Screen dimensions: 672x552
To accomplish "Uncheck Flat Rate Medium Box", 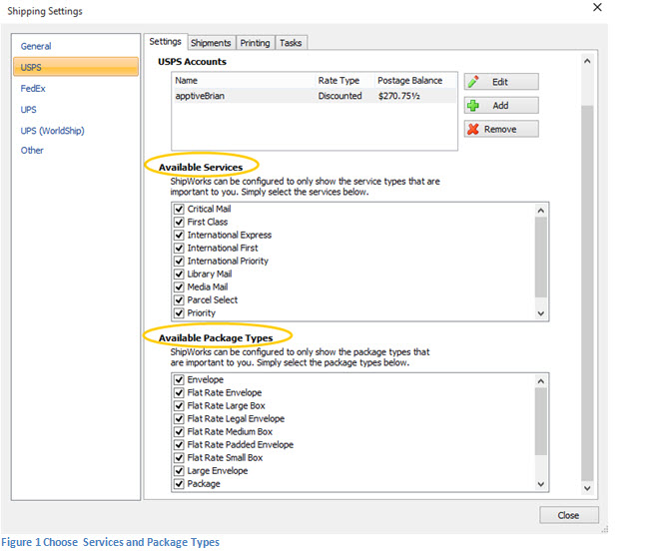I will [x=179, y=432].
